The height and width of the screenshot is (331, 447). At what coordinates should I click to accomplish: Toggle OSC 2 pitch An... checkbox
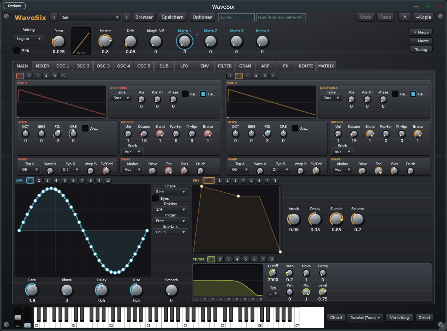[x=295, y=128]
